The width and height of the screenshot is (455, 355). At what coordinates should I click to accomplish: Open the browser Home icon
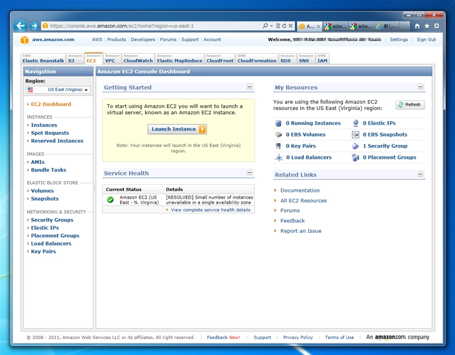pyautogui.click(x=417, y=26)
